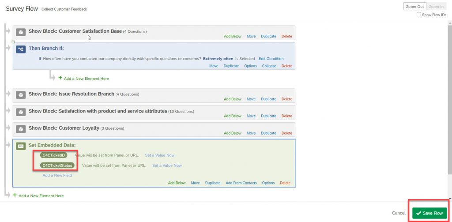The width and height of the screenshot is (452, 222).
Task: Click the Survey Flow heading
Action: 22,9
